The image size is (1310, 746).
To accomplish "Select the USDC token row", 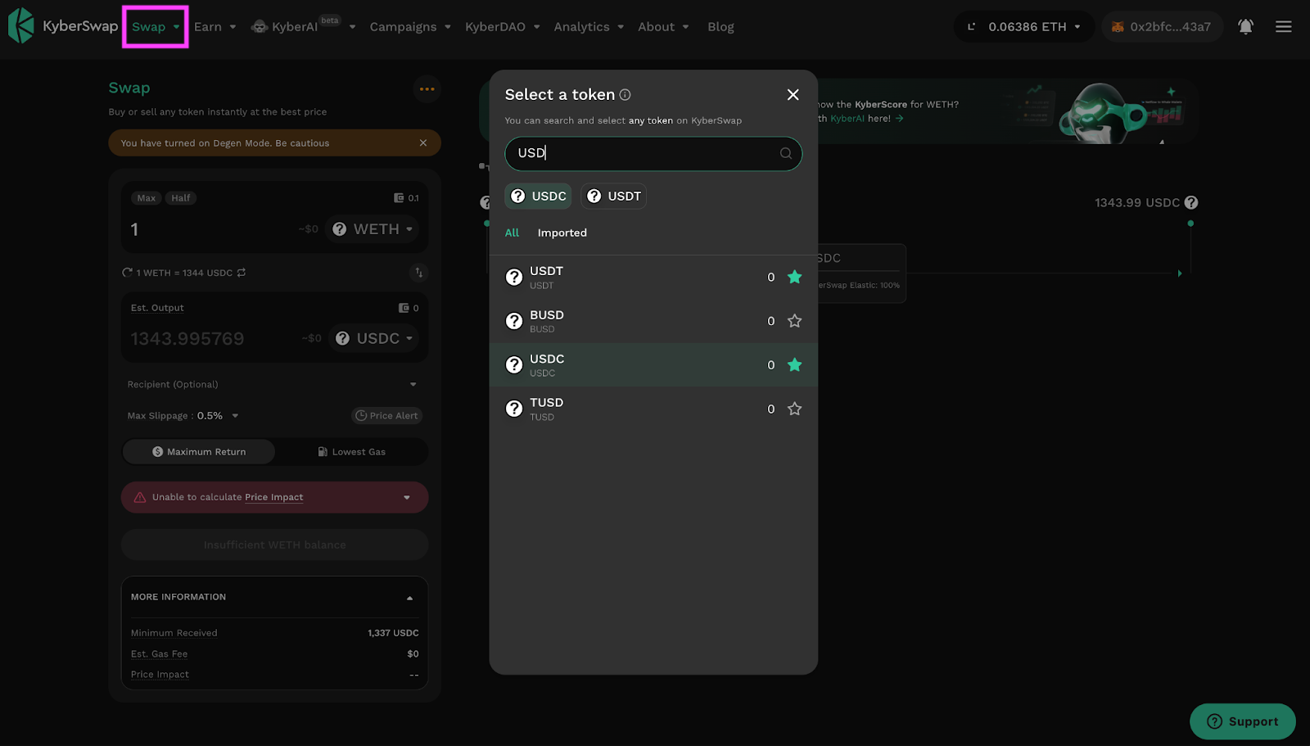I will (653, 365).
